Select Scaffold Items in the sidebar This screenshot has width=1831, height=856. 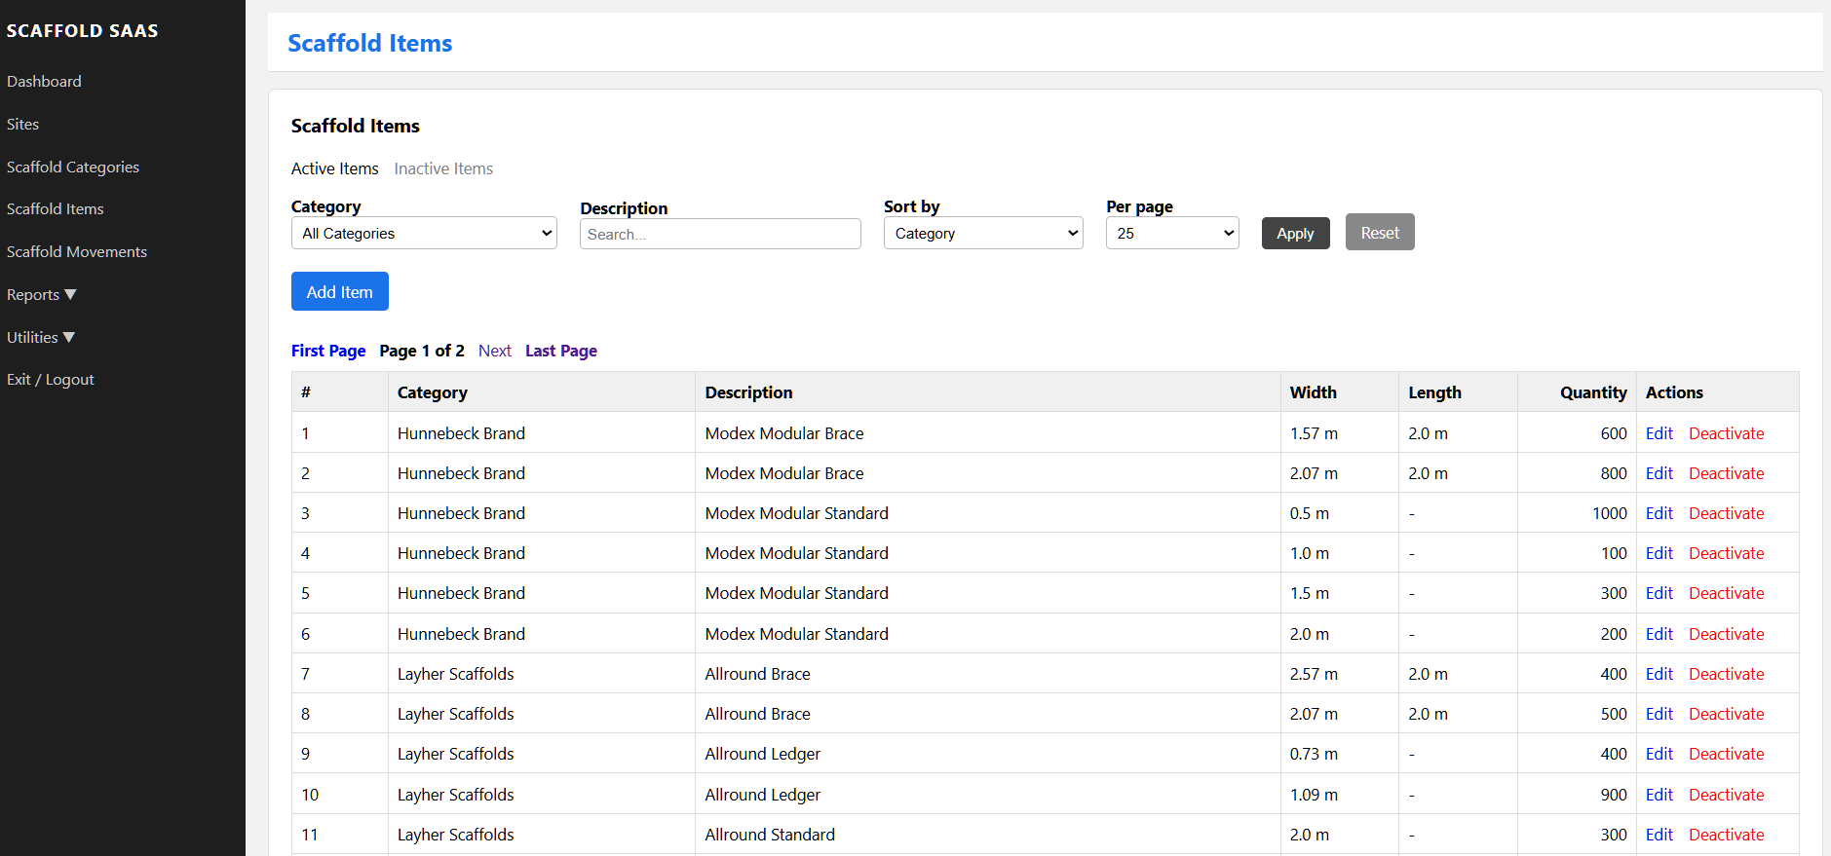tap(55, 209)
